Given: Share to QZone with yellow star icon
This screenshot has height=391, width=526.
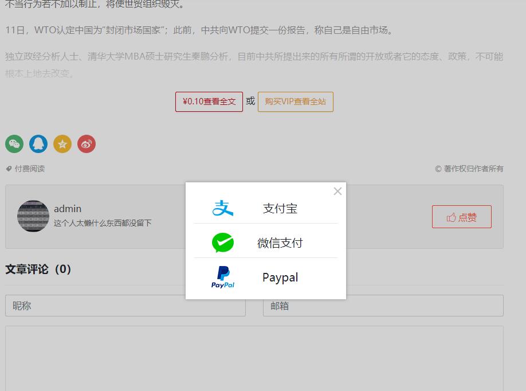Looking at the screenshot, I should [62, 144].
